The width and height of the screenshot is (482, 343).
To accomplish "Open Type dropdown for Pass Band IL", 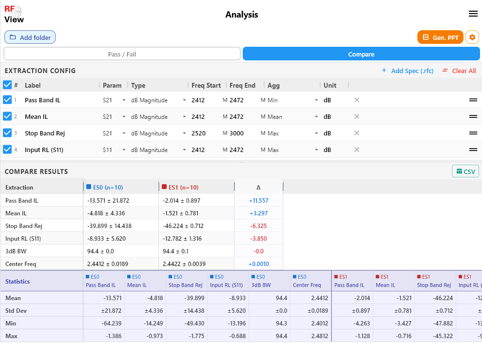I will pyautogui.click(x=158, y=100).
